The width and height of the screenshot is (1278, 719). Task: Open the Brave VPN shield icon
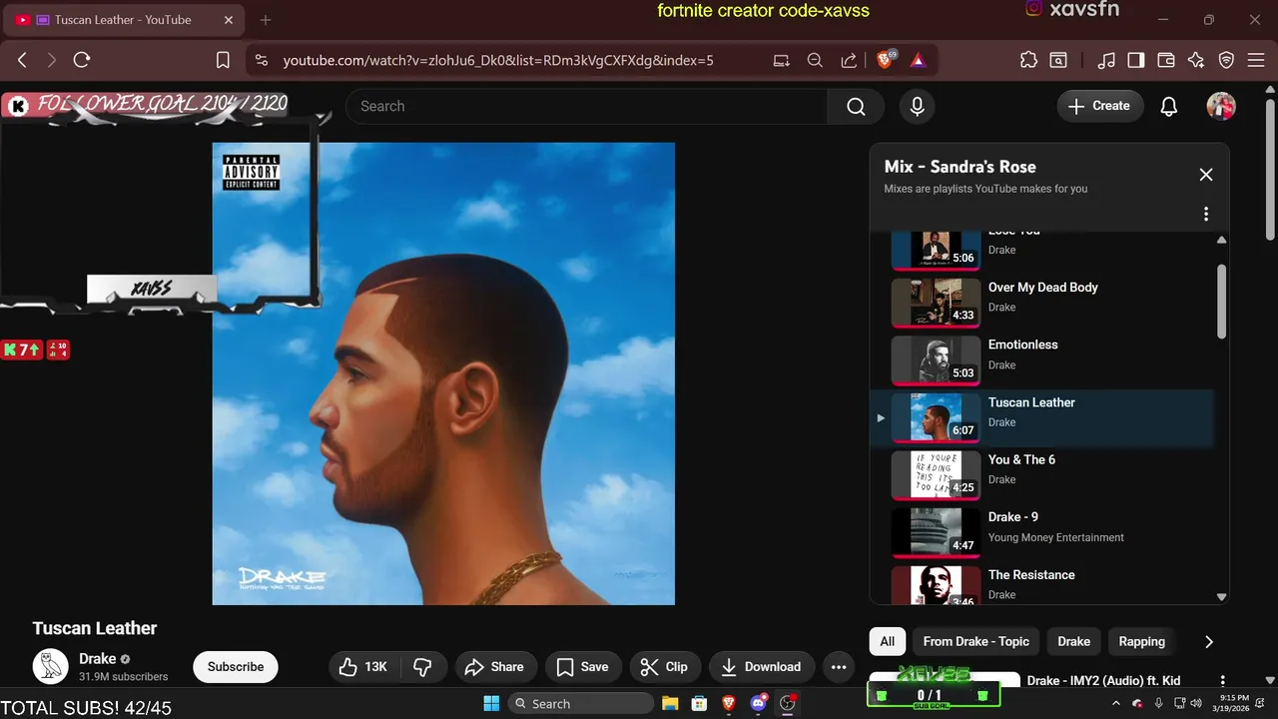point(1226,60)
